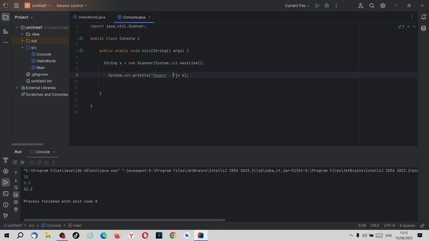The width and height of the screenshot is (429, 241).
Task: Open the Services tool window
Action: click(5, 171)
